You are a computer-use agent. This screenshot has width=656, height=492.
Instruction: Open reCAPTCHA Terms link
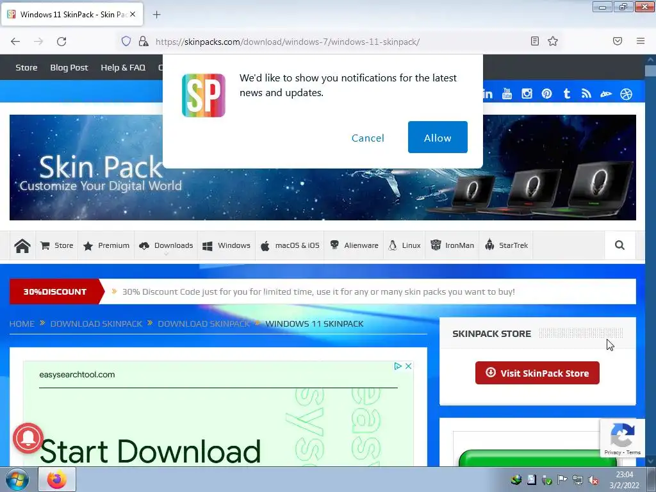point(634,452)
